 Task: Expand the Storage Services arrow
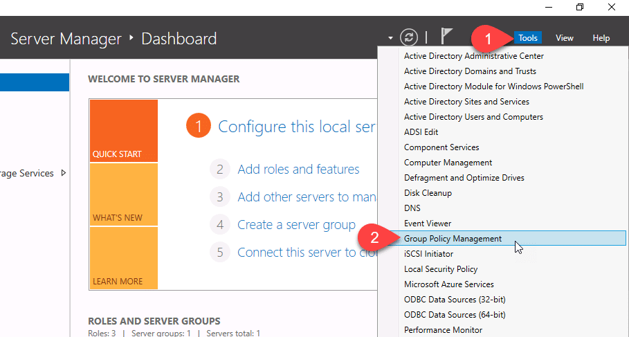click(x=64, y=173)
